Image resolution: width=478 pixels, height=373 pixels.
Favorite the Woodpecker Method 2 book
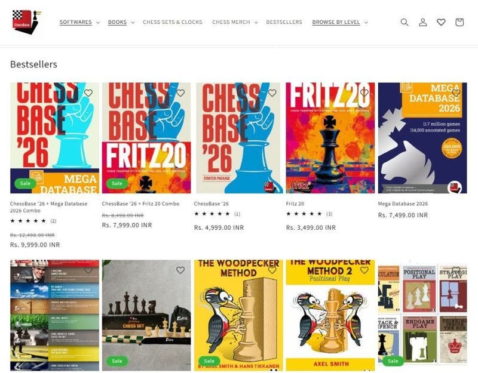pos(364,270)
